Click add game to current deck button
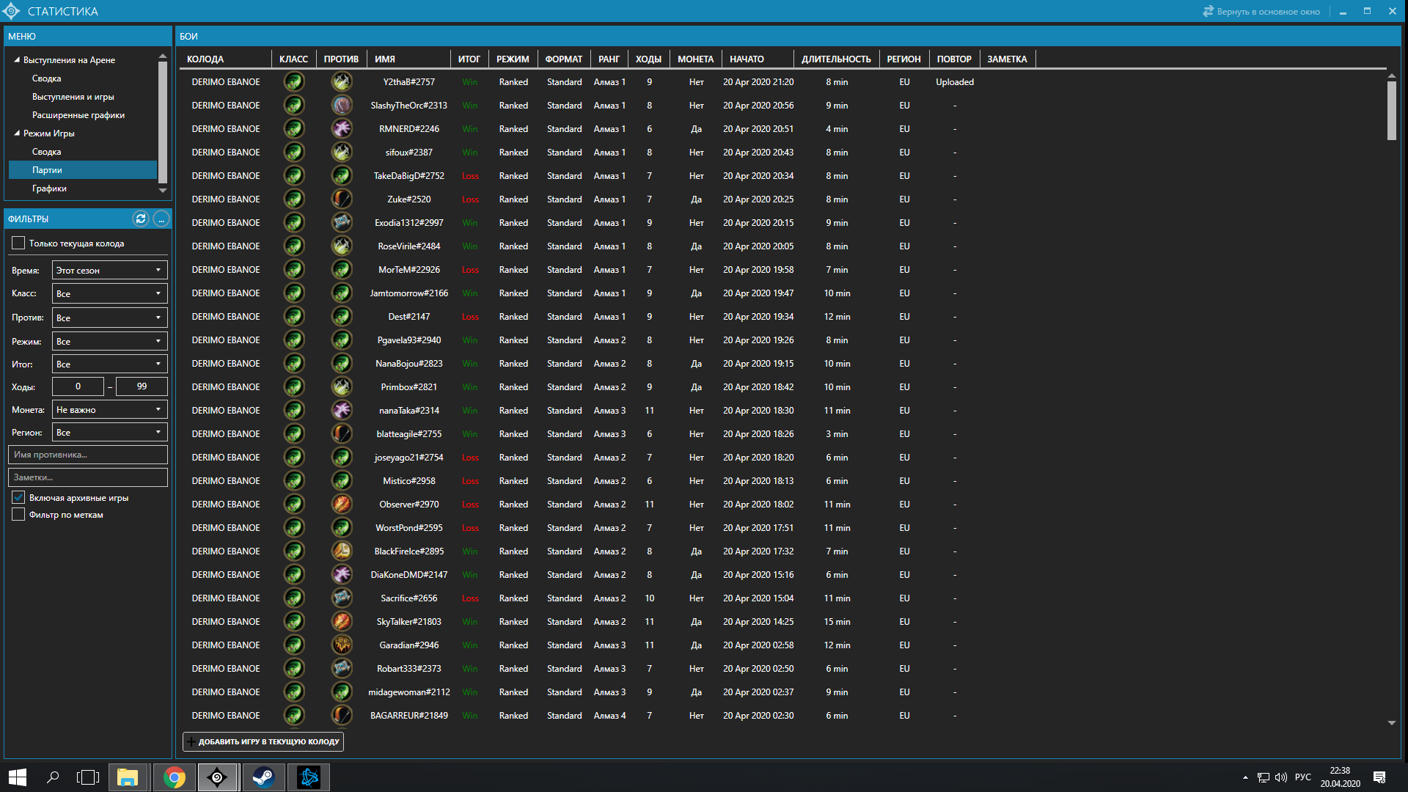This screenshot has width=1408, height=792. click(263, 741)
